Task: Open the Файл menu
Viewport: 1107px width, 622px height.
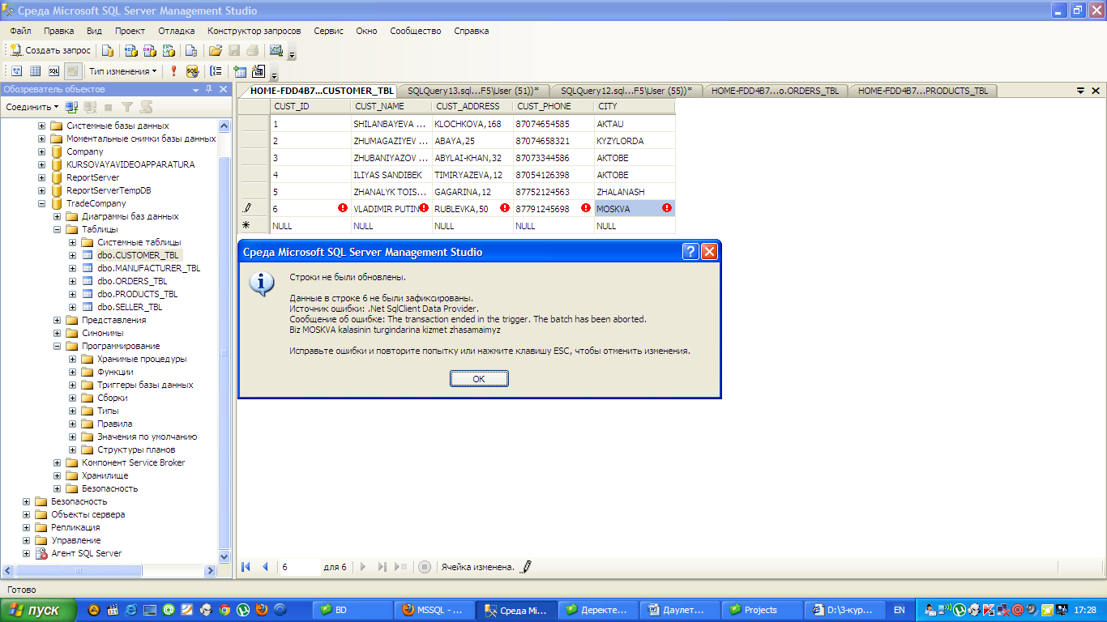Action: point(21,31)
